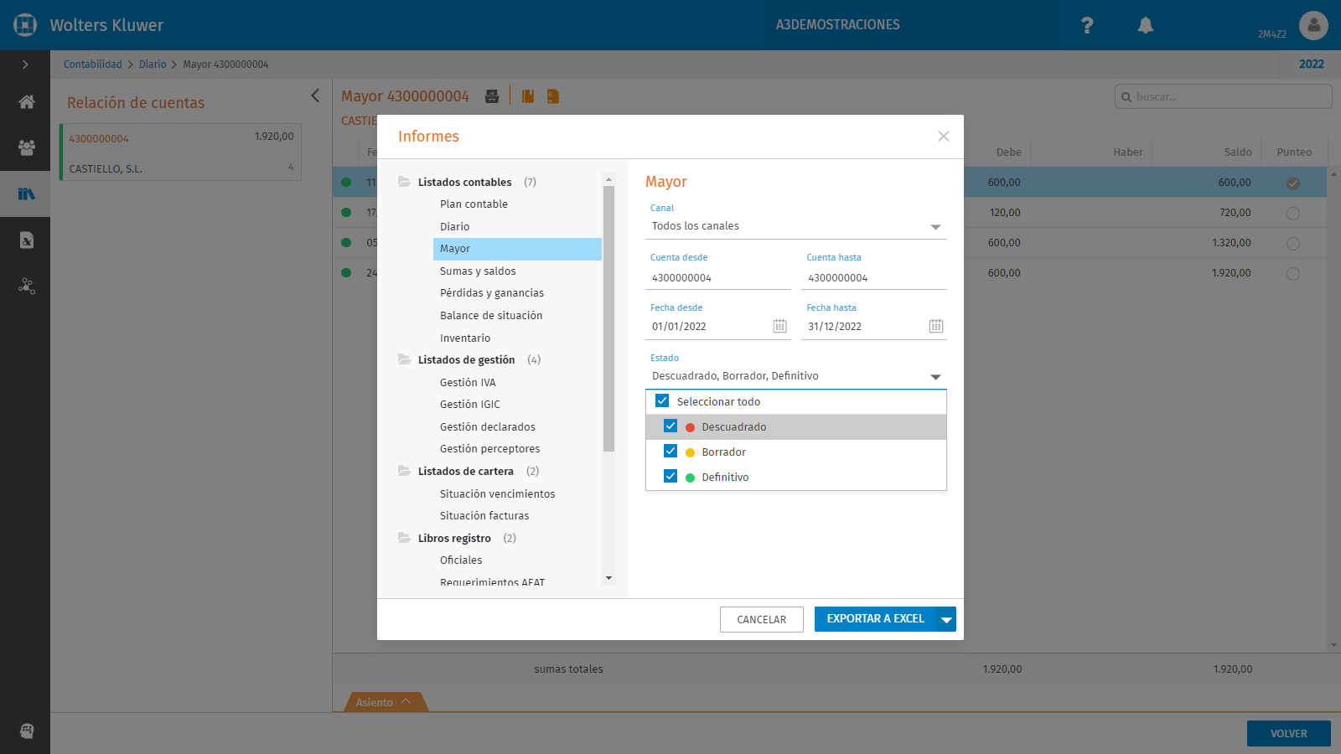
Task: Uncheck the Definitivo state checkbox
Action: pos(670,476)
